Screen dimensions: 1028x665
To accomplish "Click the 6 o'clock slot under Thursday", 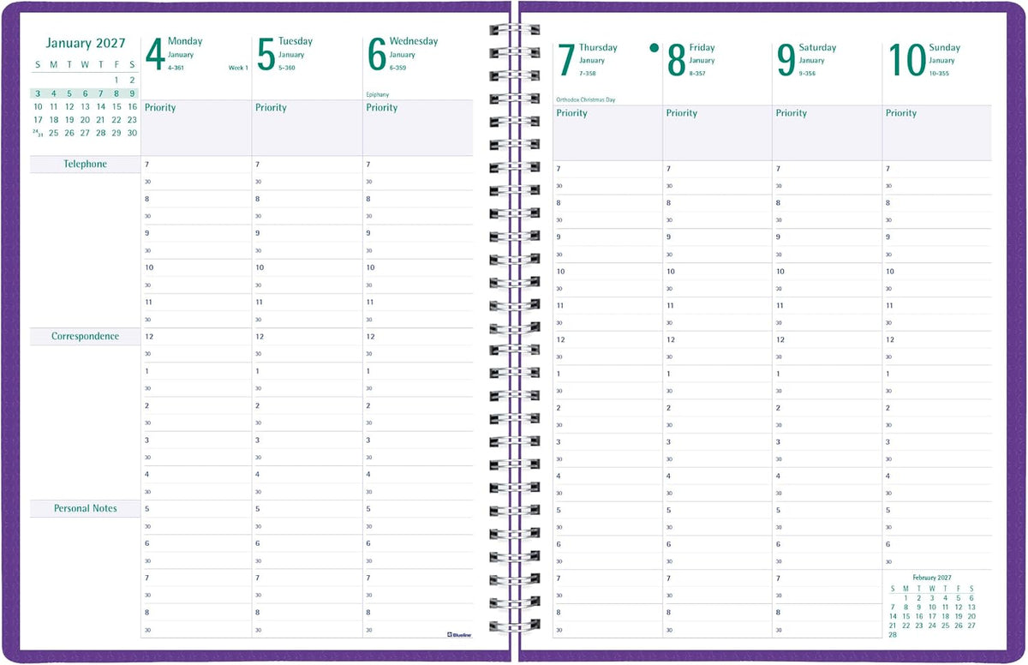I will tap(607, 544).
